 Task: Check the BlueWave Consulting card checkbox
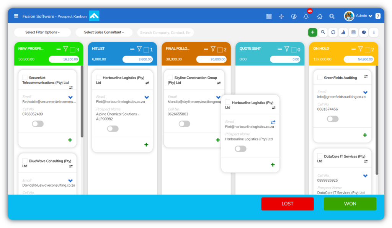25,161
